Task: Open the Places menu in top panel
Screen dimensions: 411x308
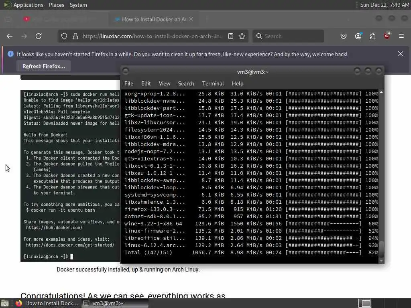Action: coord(56,5)
